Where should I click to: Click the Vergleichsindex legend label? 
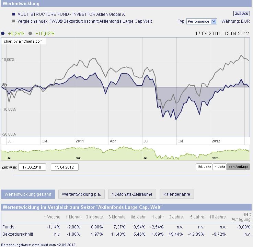click(x=85, y=21)
